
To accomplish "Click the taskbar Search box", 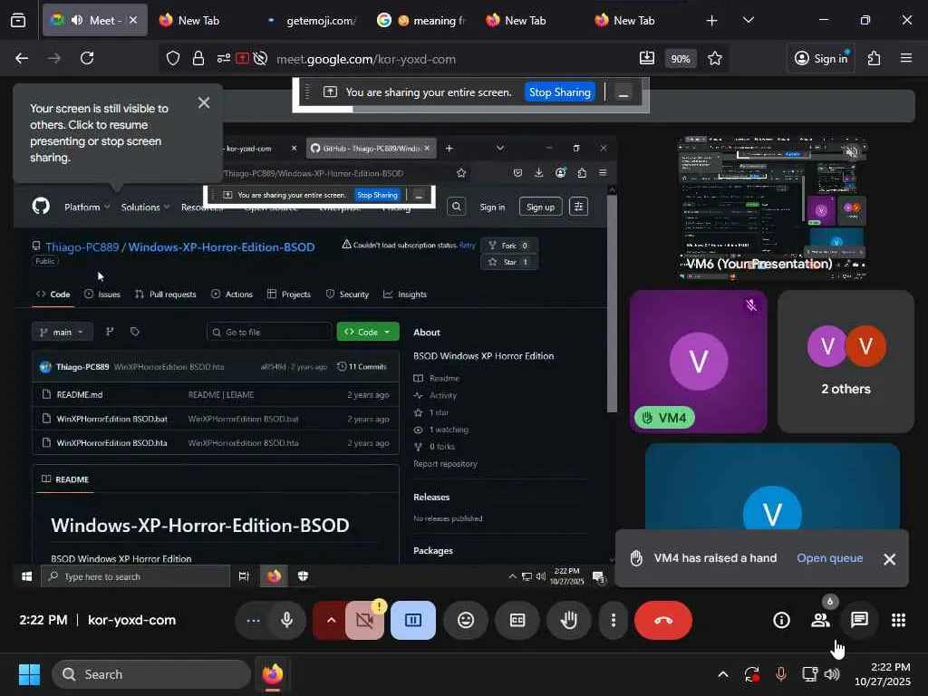I will (x=151, y=674).
